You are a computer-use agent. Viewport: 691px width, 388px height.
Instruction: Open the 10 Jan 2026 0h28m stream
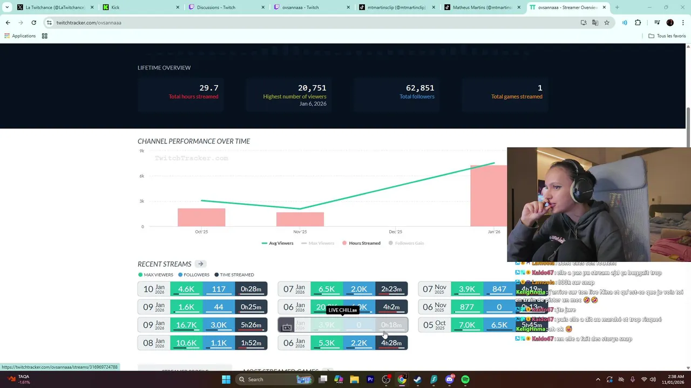(202, 289)
